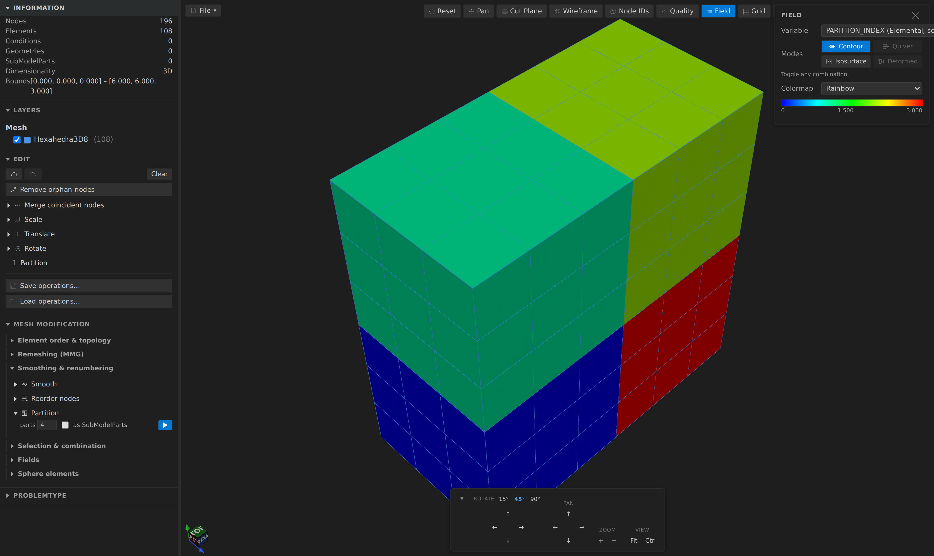Click the Rainbow colormap gradient bar
The height and width of the screenshot is (556, 934).
click(851, 103)
